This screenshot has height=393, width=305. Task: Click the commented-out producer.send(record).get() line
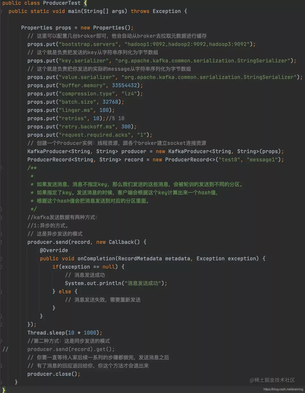pos(71,349)
